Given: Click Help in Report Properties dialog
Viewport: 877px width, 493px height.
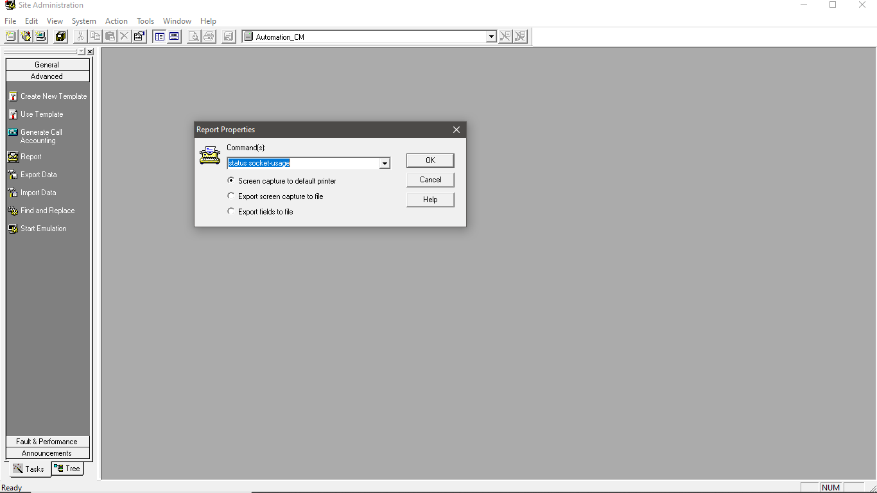Looking at the screenshot, I should tap(430, 200).
